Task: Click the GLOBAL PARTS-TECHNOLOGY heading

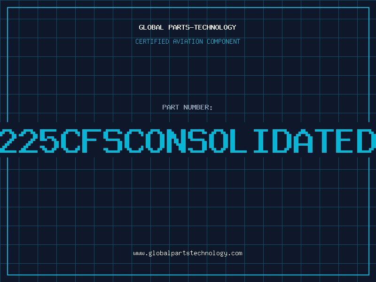Action: tap(188, 27)
